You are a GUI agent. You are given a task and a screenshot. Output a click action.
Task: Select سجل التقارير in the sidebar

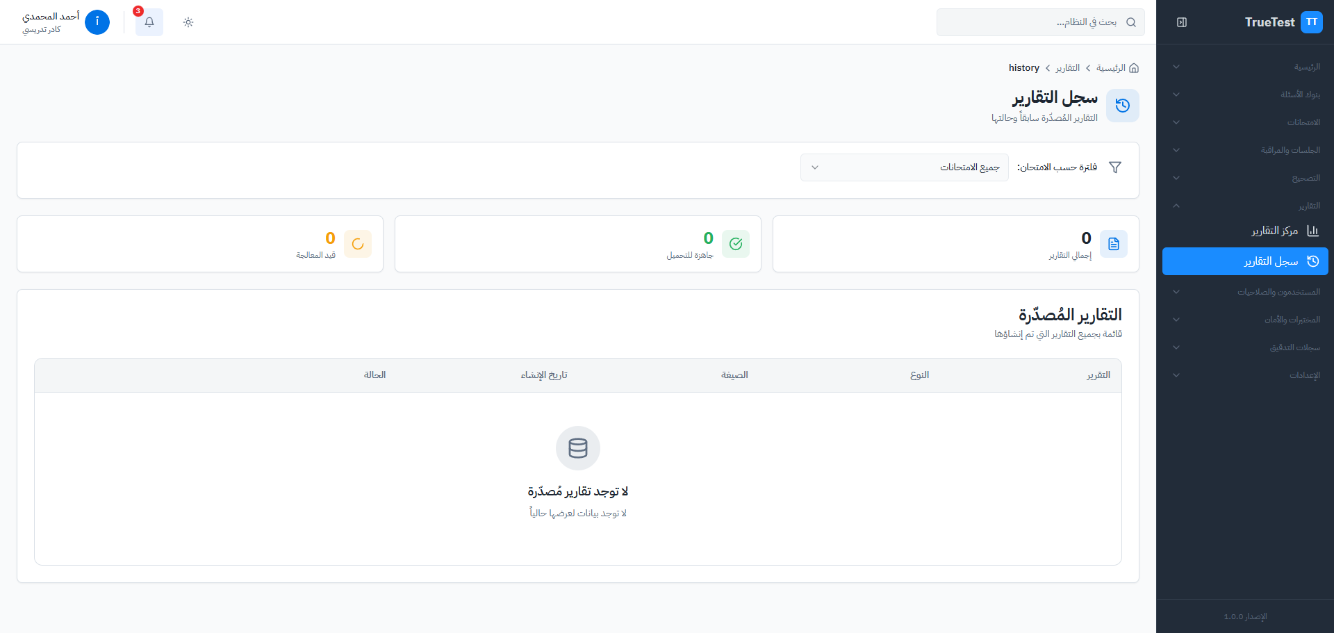(1271, 261)
